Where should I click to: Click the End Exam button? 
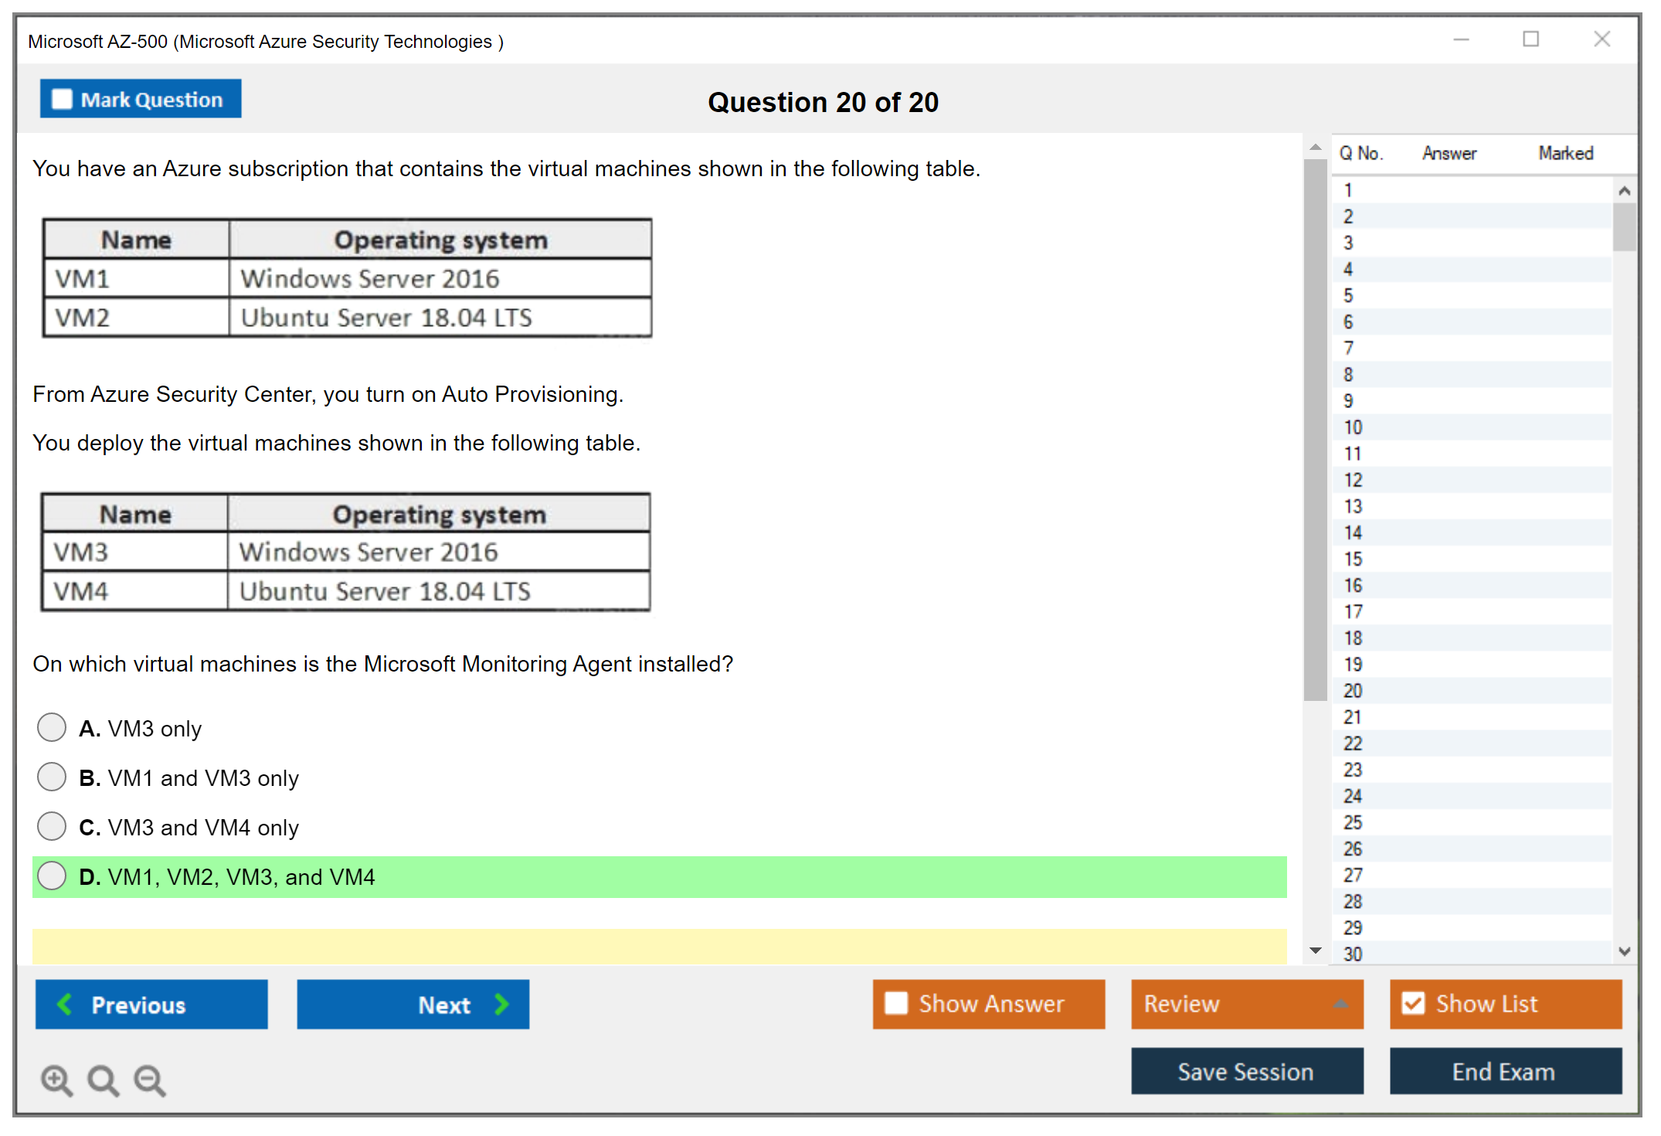pyautogui.click(x=1504, y=1071)
